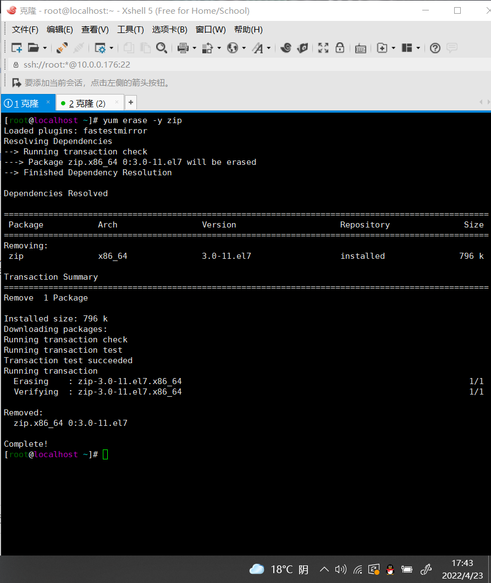Click the plus button to add a new tab
The height and width of the screenshot is (583, 491).
coord(131,102)
